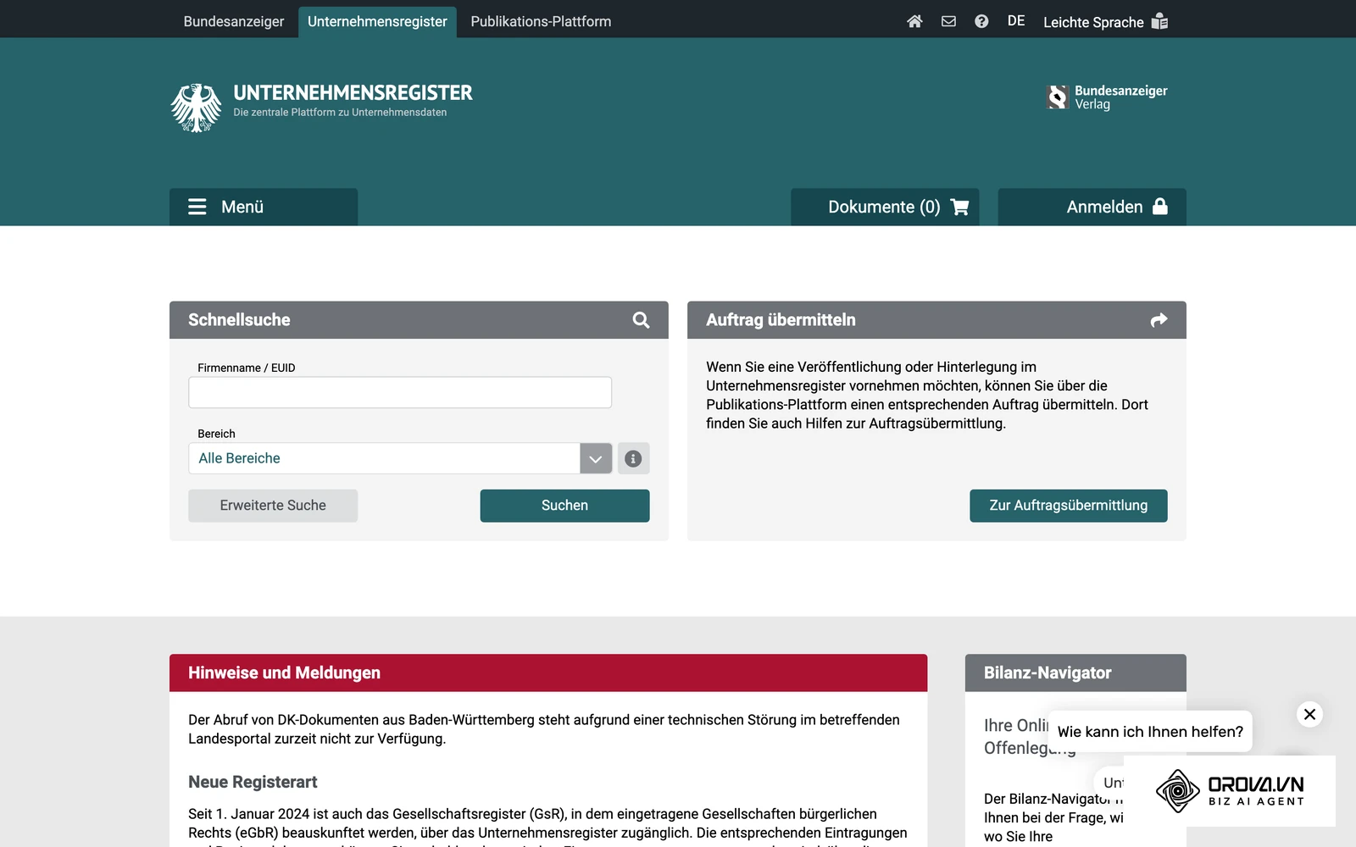Open the Orova.vn Biz AI Agent chat widget
The height and width of the screenshot is (847, 1356).
(x=1230, y=790)
